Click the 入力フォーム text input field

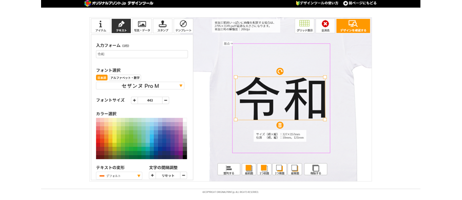pyautogui.click(x=142, y=54)
